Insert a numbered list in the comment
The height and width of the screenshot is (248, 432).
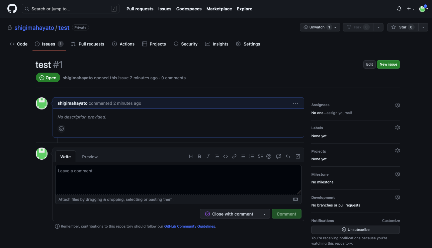[252, 156]
